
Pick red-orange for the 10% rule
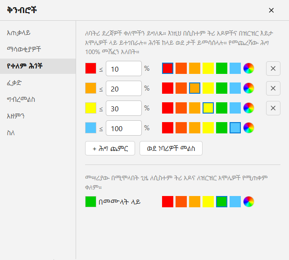(181, 68)
